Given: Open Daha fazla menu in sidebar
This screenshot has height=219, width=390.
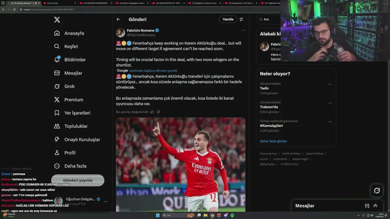Looking at the screenshot, I should point(70,166).
